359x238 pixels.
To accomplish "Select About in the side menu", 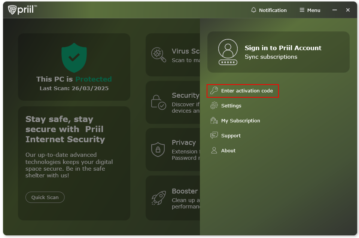I will [x=228, y=150].
